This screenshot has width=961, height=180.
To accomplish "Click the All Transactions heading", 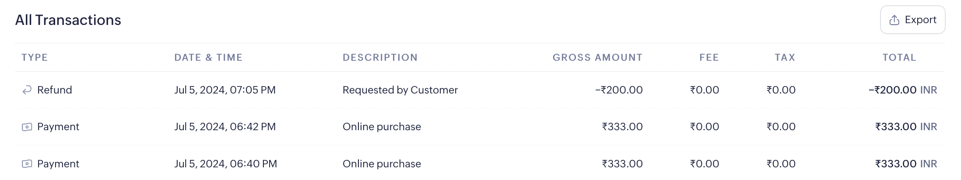I will 68,20.
